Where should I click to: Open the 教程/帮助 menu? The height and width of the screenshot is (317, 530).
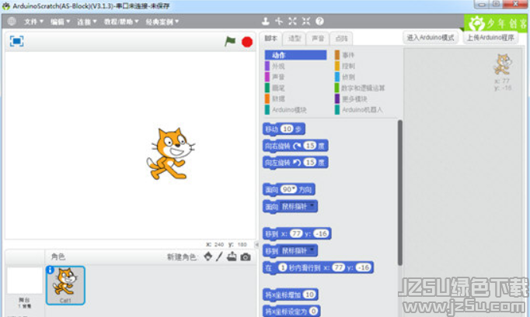click(x=121, y=22)
